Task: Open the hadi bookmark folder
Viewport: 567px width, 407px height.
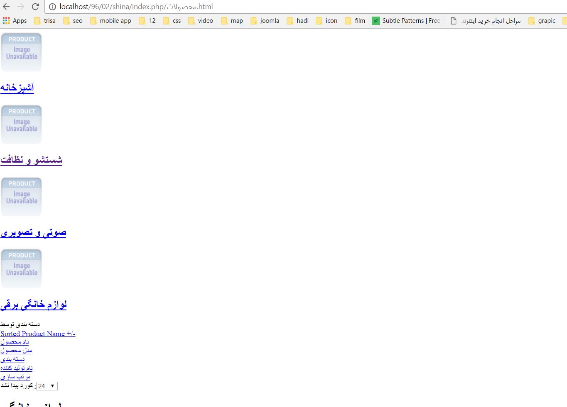Action: (x=298, y=21)
